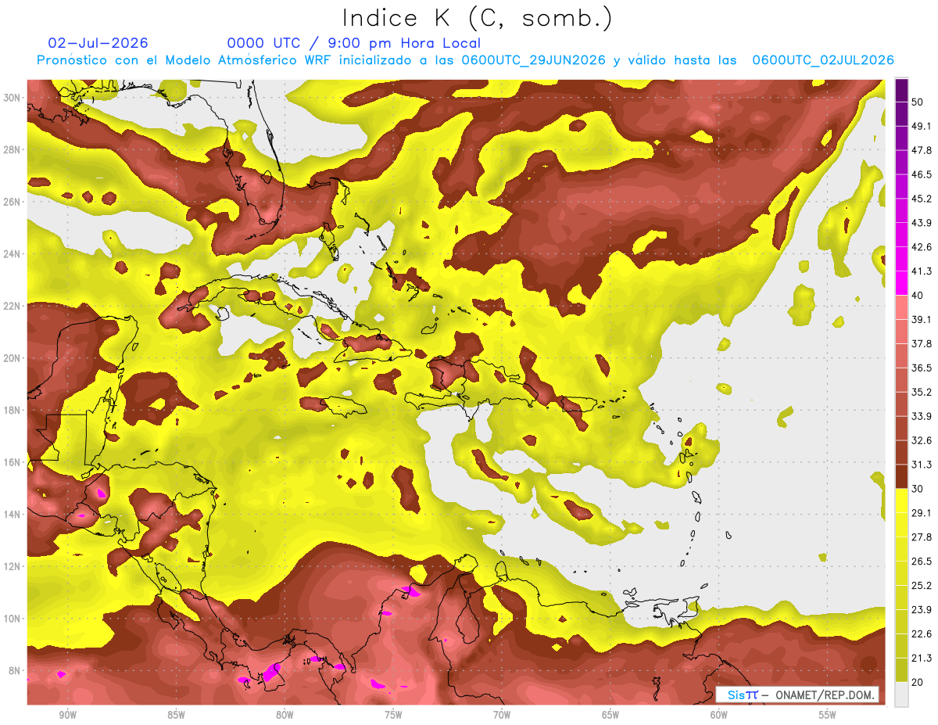Click the legend value "36.5"
The image size is (938, 725).
(922, 368)
